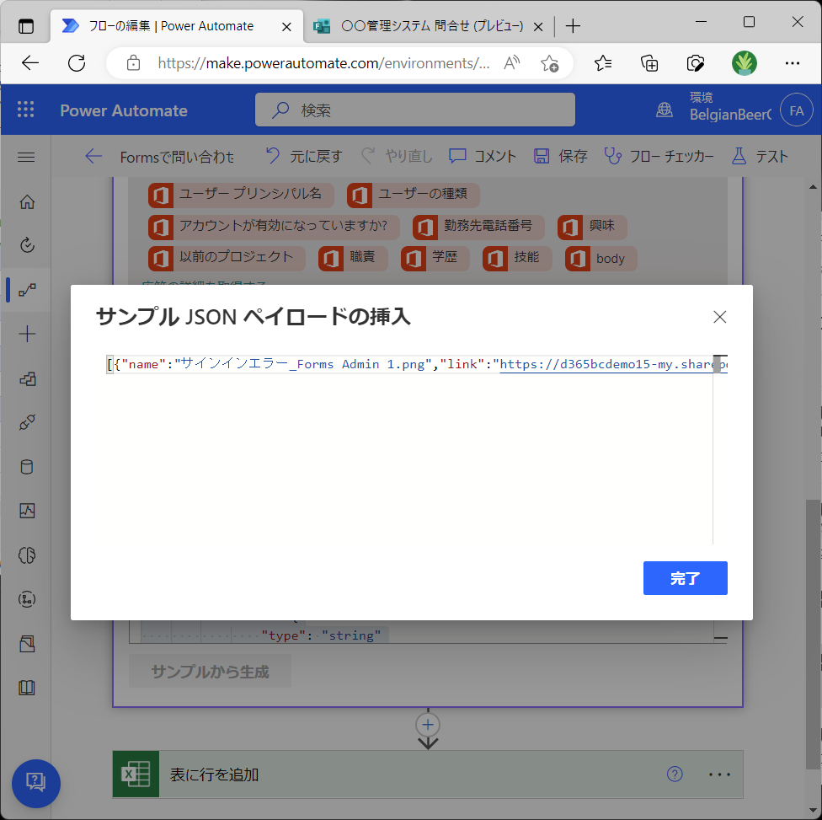The image size is (822, 820).
Task: Toggle the left navigation hamburger menu
Action: point(26,157)
